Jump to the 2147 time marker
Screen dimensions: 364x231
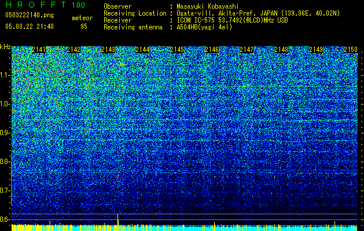click(247, 50)
